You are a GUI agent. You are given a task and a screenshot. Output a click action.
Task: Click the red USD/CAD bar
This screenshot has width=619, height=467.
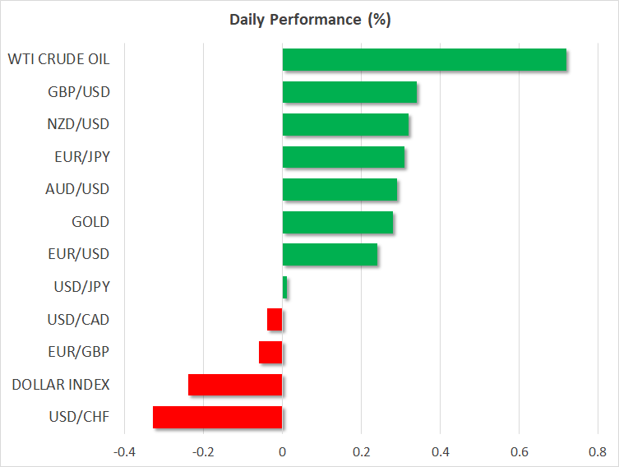(x=275, y=319)
